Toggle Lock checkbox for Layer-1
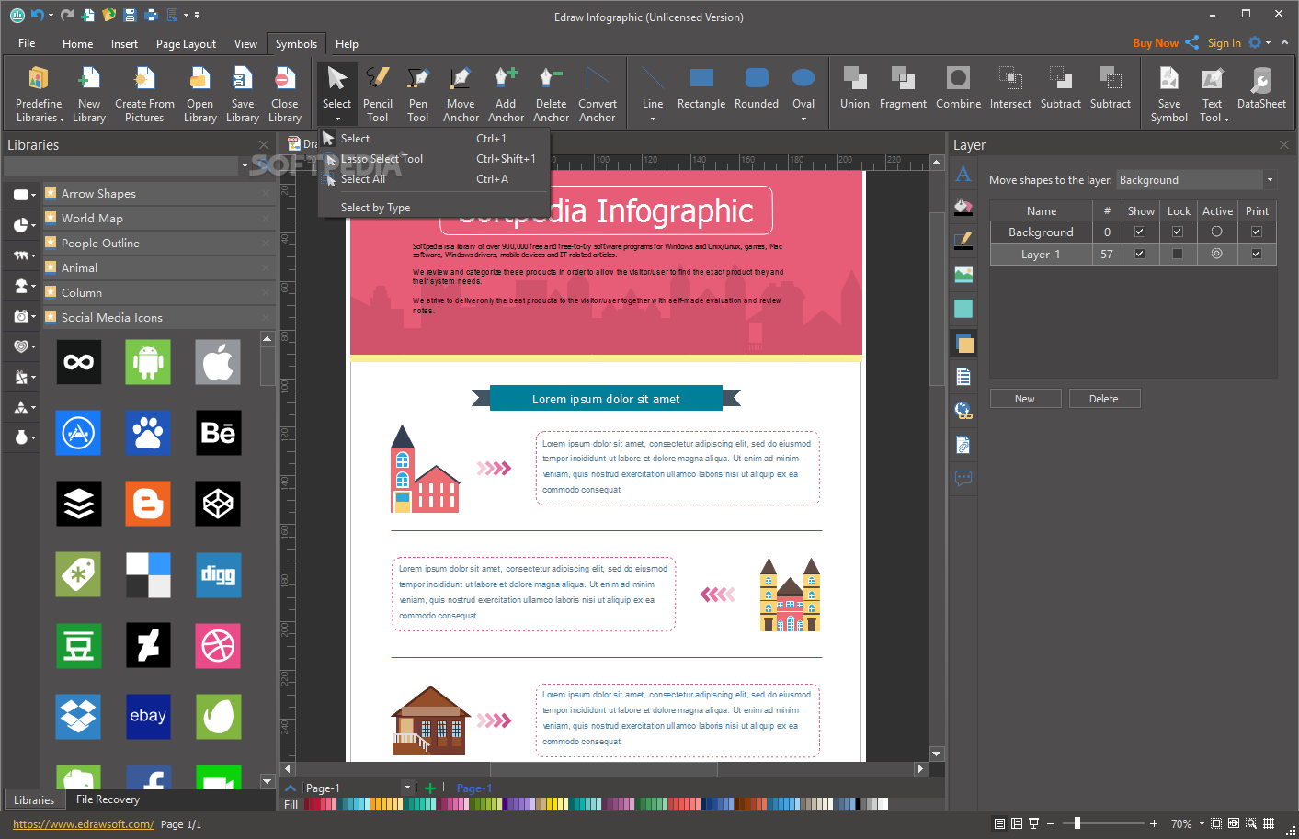The height and width of the screenshot is (839, 1299). pyautogui.click(x=1178, y=254)
